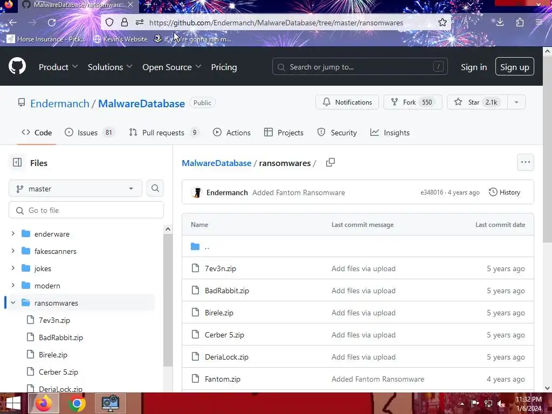Open the Code tab

(37, 133)
